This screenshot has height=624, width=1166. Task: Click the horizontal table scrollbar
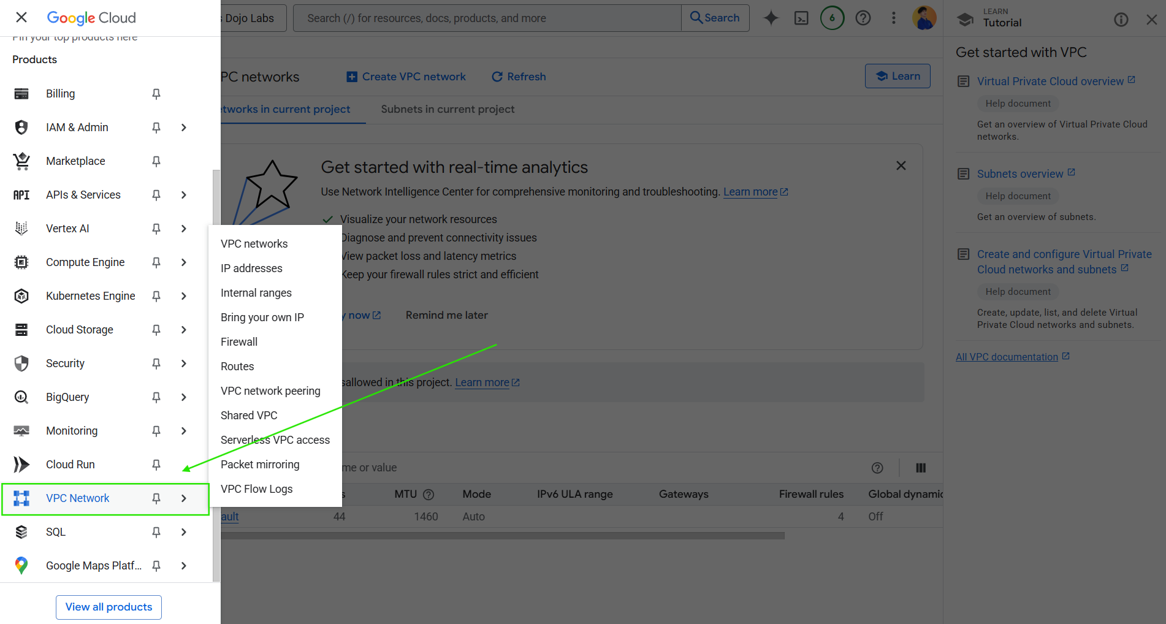(x=503, y=536)
